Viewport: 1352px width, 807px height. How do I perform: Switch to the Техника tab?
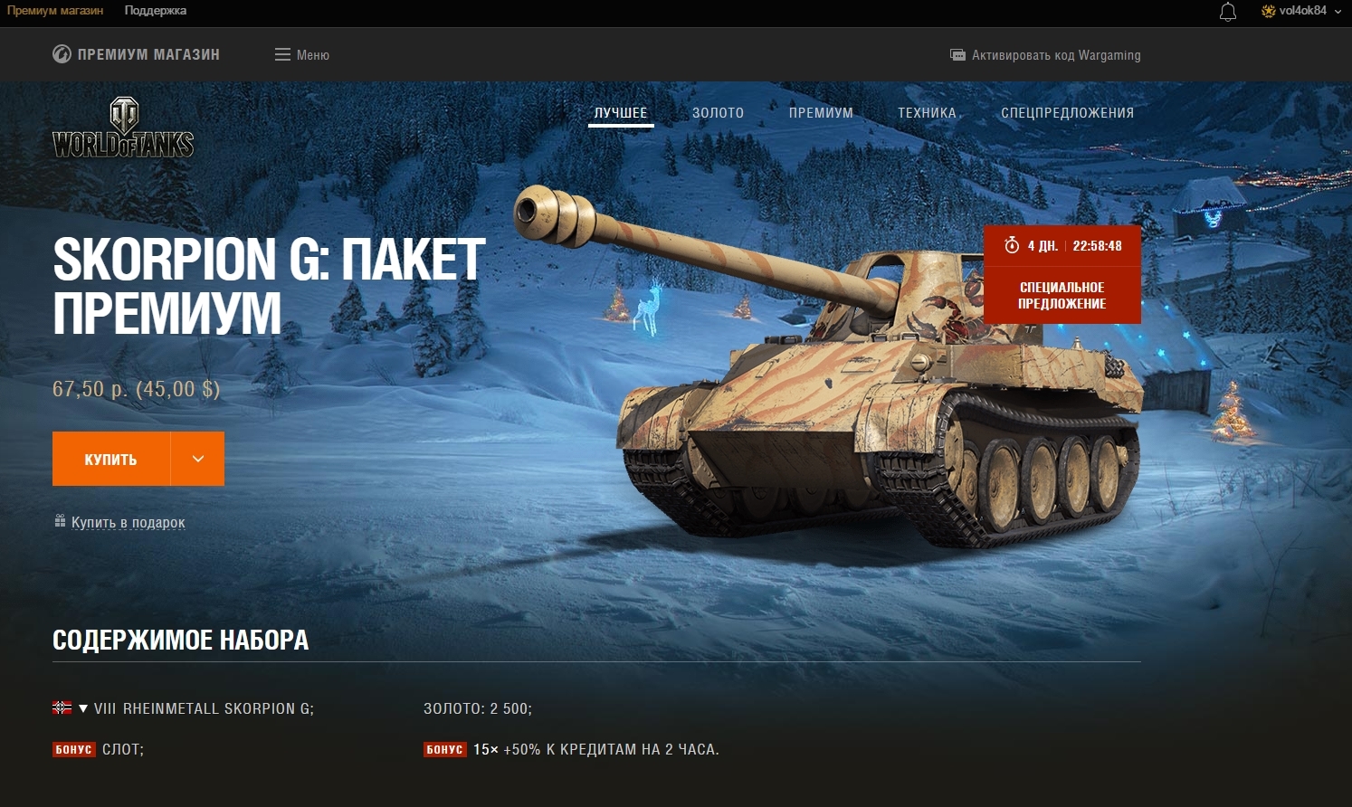pyautogui.click(x=927, y=113)
